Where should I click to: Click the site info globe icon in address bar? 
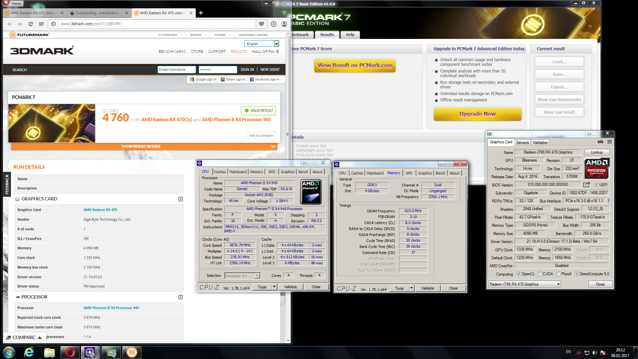[53, 24]
